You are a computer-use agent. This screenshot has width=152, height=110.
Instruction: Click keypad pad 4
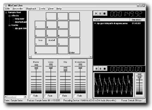[40, 33]
